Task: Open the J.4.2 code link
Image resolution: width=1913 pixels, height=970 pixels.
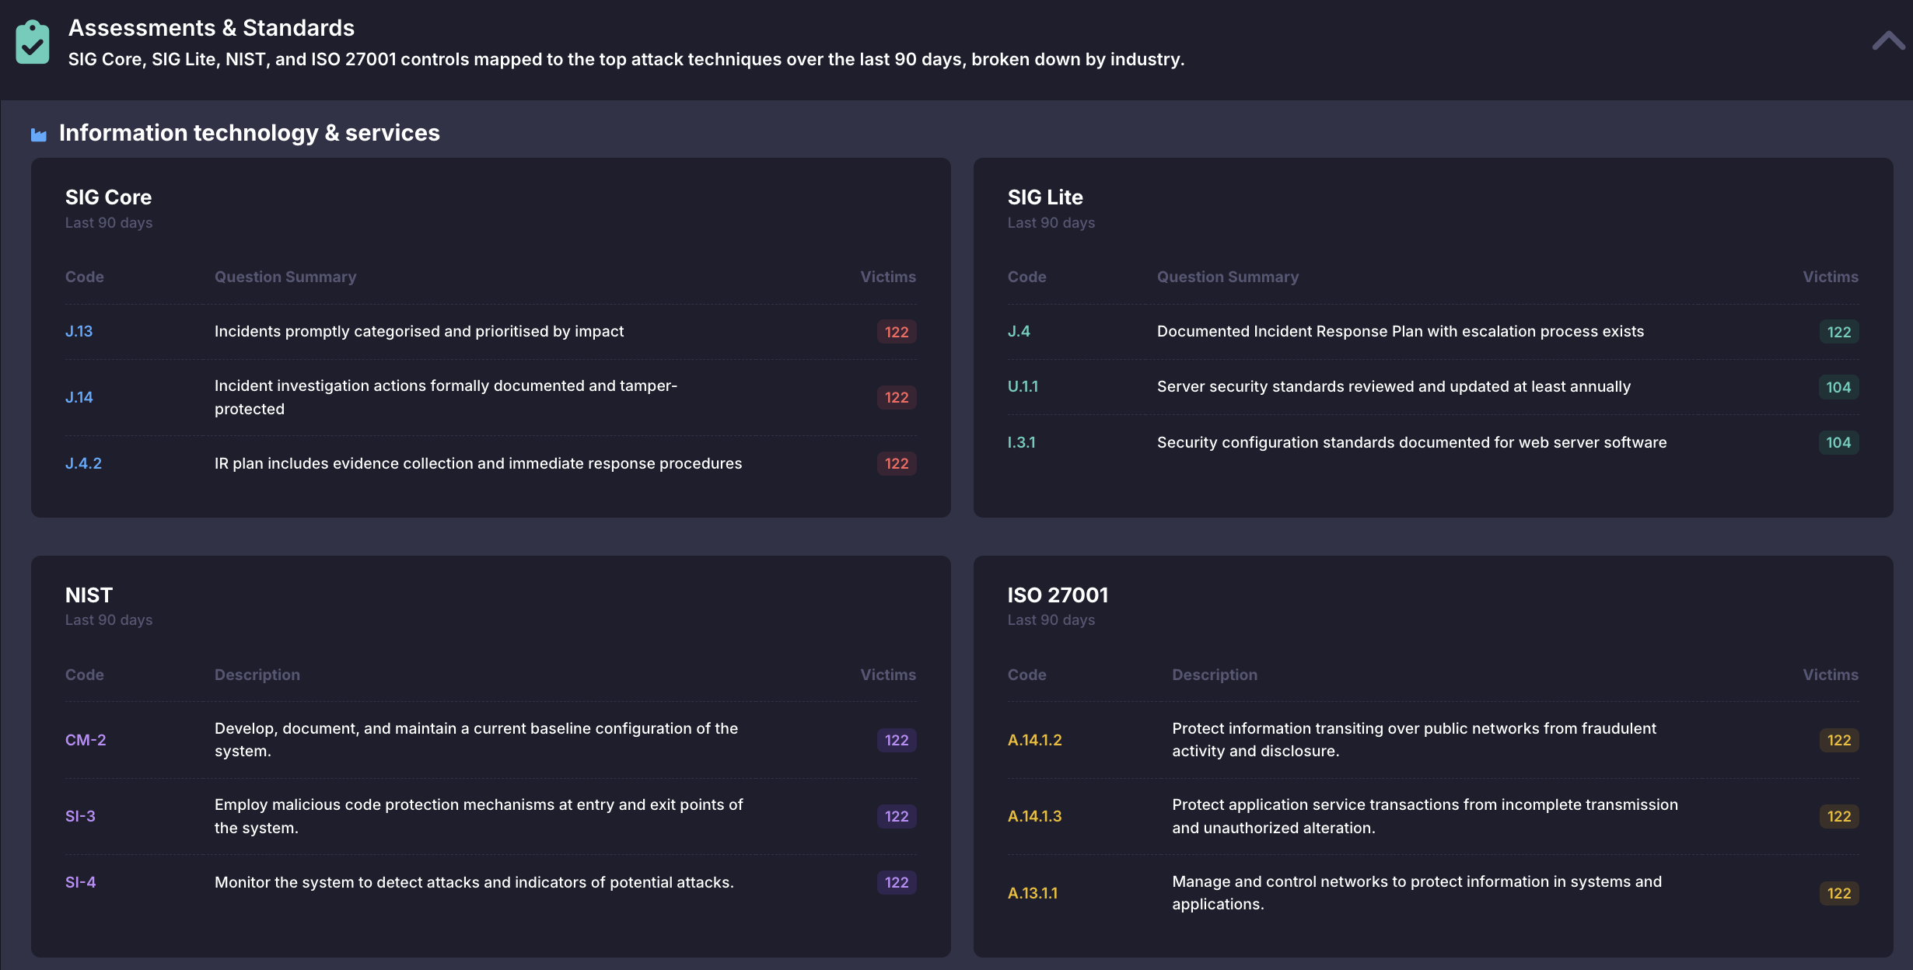Action: (83, 463)
